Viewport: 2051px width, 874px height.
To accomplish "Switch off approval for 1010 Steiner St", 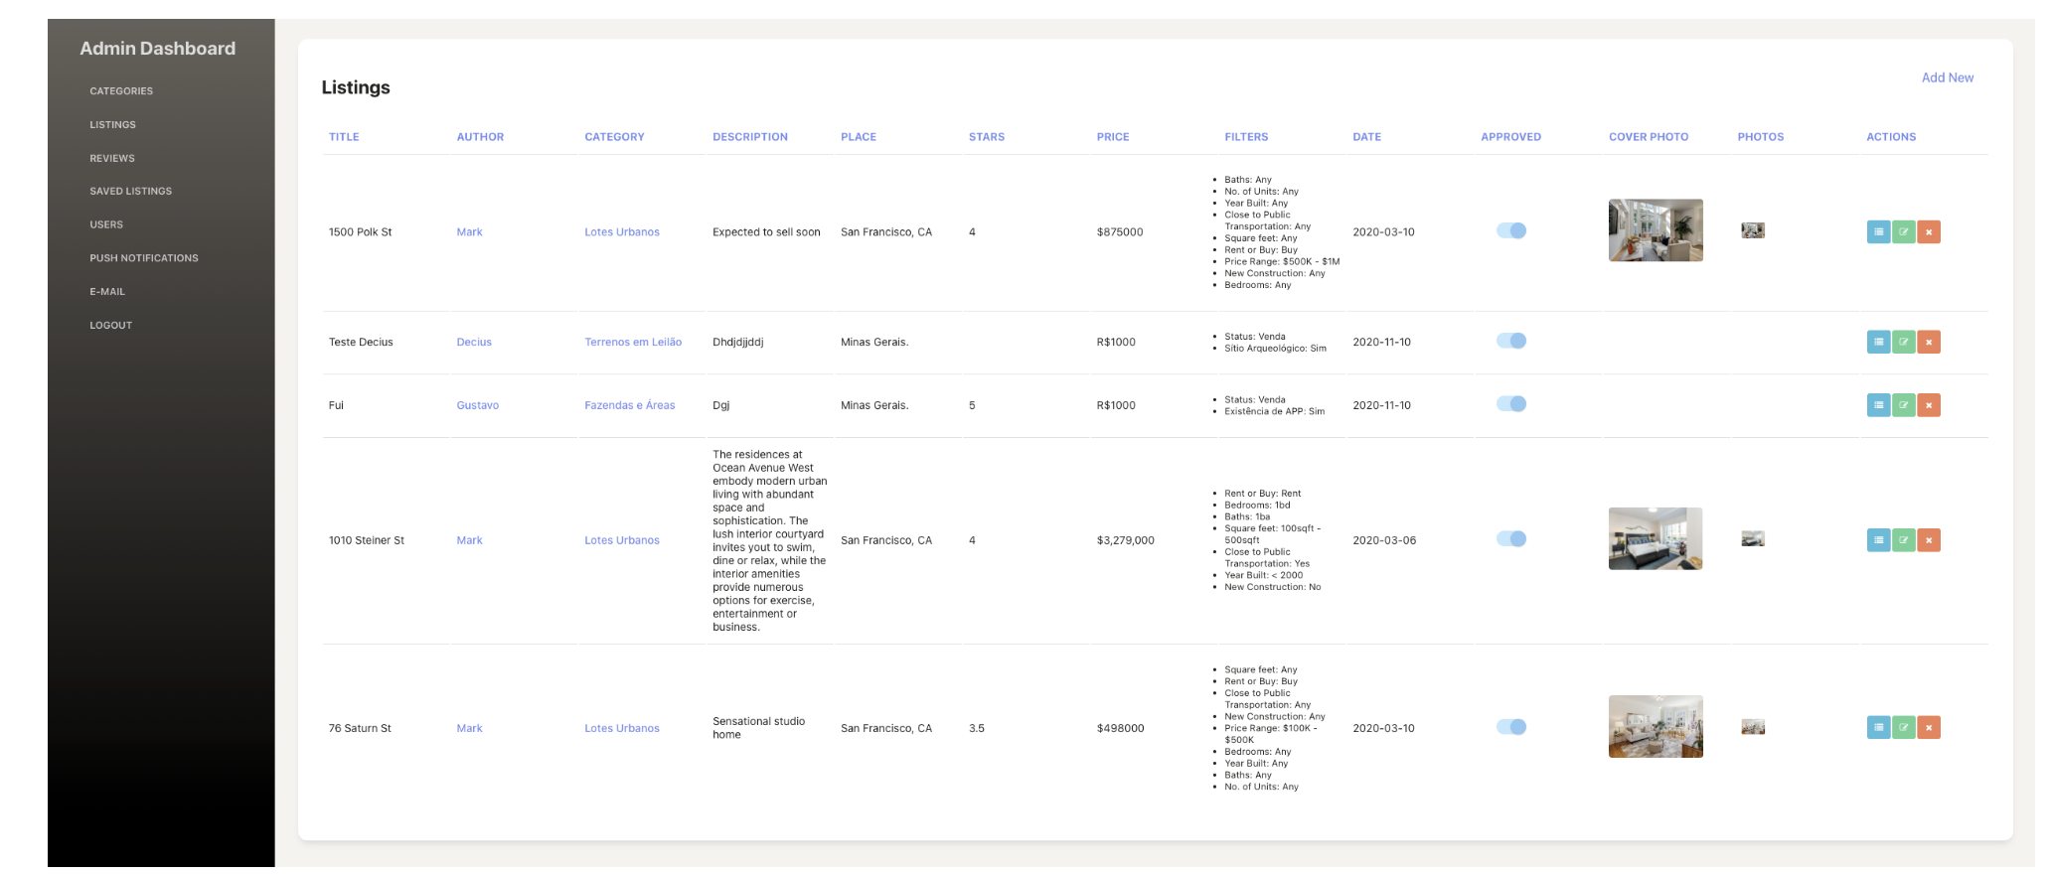I will 1511,539.
